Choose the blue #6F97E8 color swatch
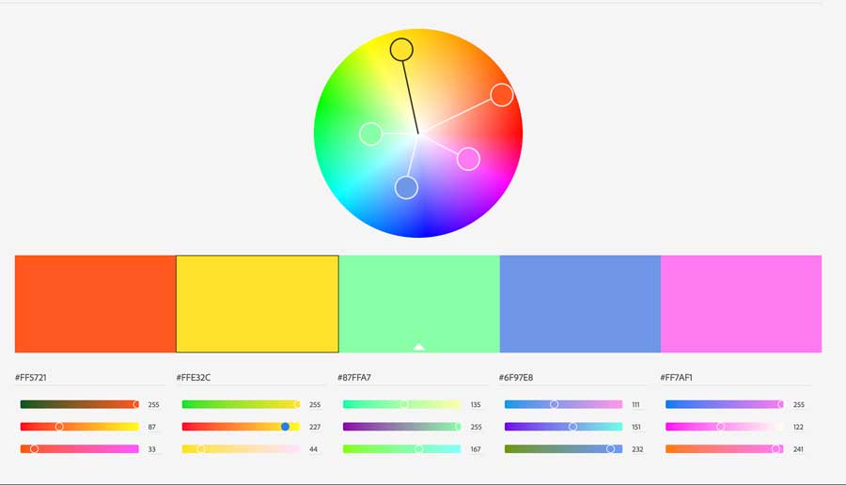 [x=580, y=304]
